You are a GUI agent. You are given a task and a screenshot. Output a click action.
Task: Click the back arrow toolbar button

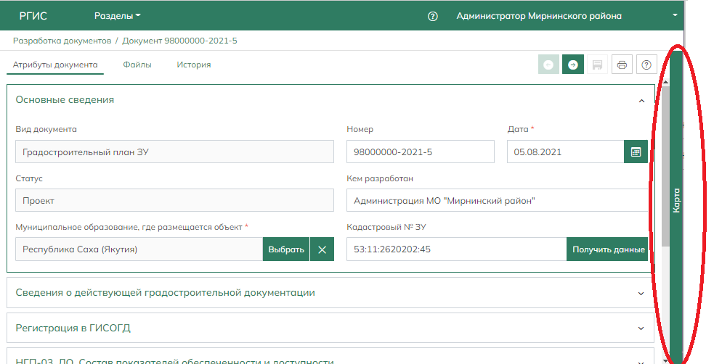(x=548, y=65)
